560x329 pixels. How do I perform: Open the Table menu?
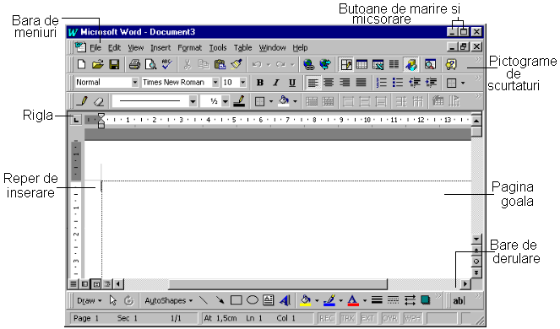[243, 47]
